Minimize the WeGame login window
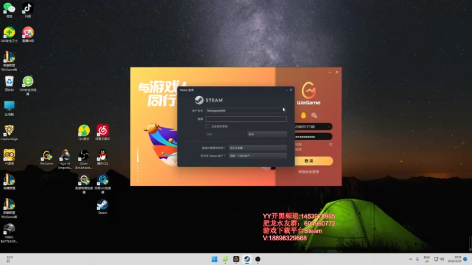The image size is (472, 265). point(330,72)
